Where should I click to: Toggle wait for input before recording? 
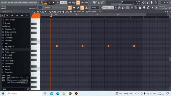tap(74, 2)
